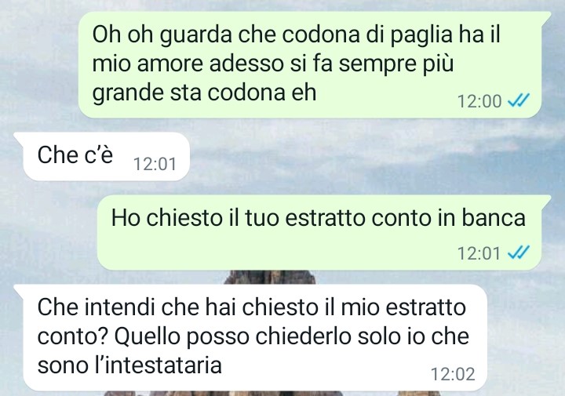Select the "Che c'è" incoming message text
This screenshot has width=565, height=396.
pos(75,155)
